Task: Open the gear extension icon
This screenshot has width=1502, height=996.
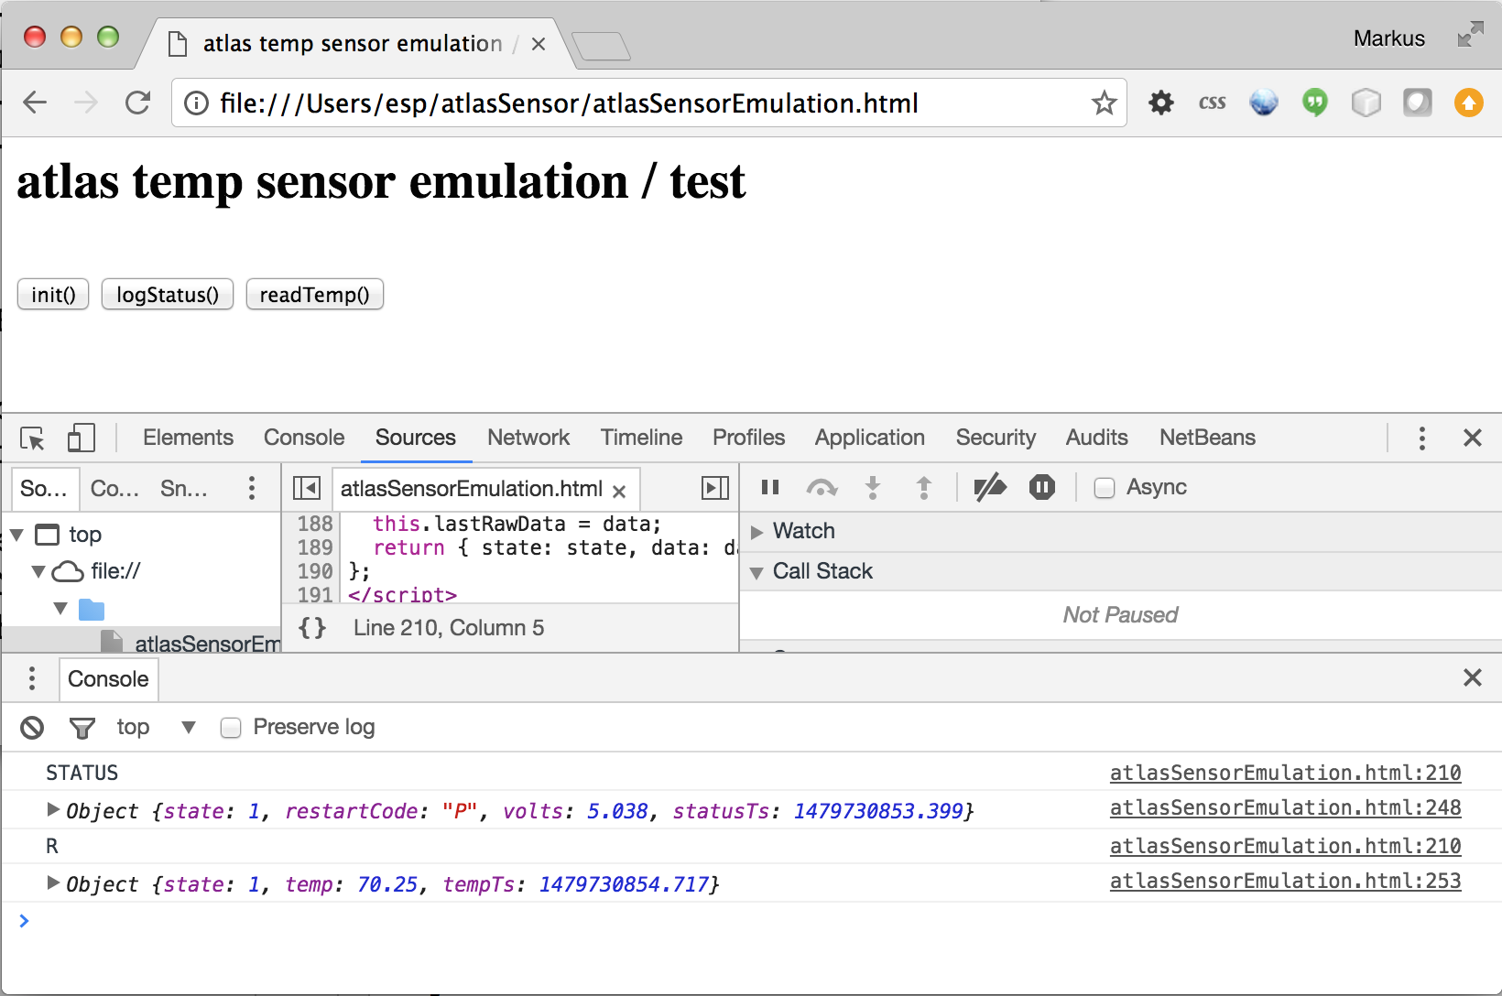Action: point(1161,103)
